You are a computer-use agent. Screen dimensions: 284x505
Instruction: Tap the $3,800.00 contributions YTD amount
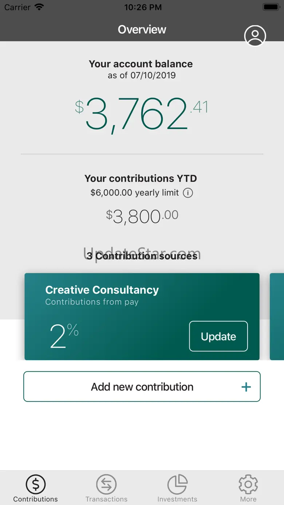[142, 216]
